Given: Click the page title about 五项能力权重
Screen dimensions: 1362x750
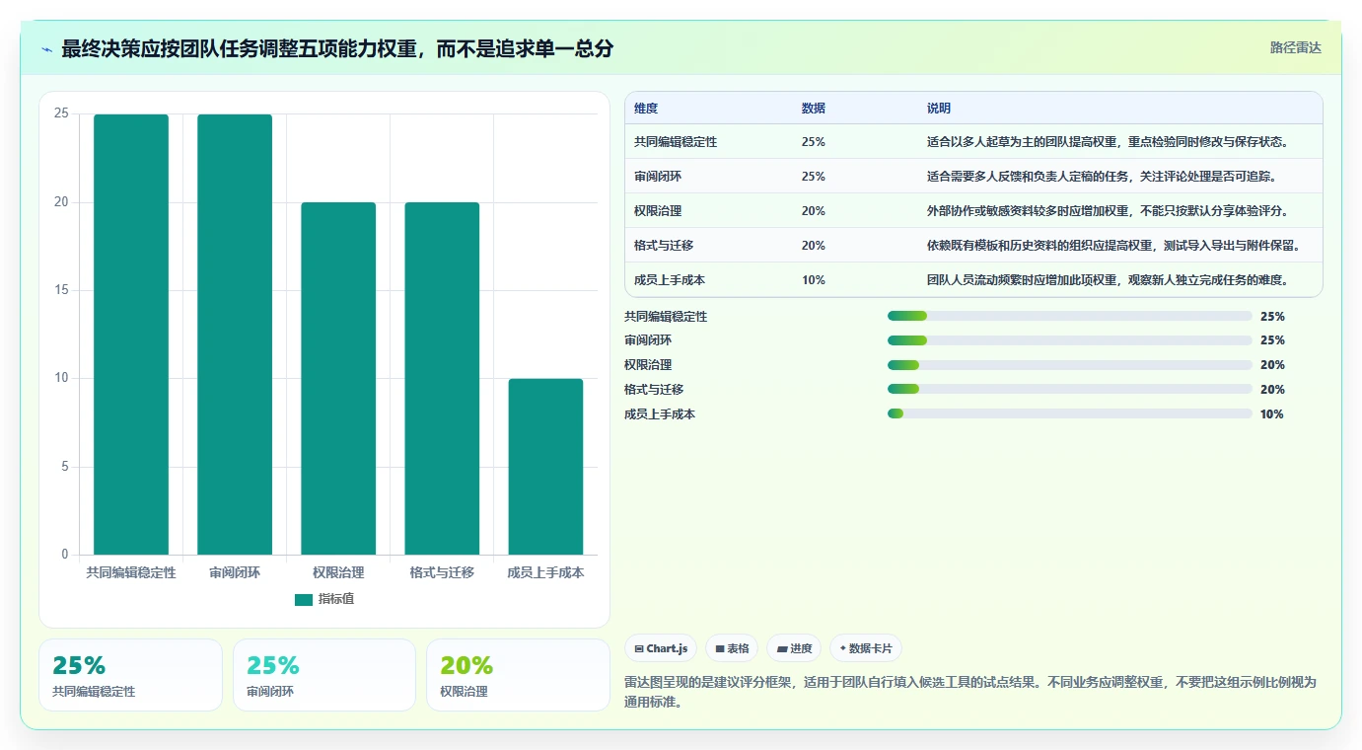Looking at the screenshot, I should tap(337, 48).
